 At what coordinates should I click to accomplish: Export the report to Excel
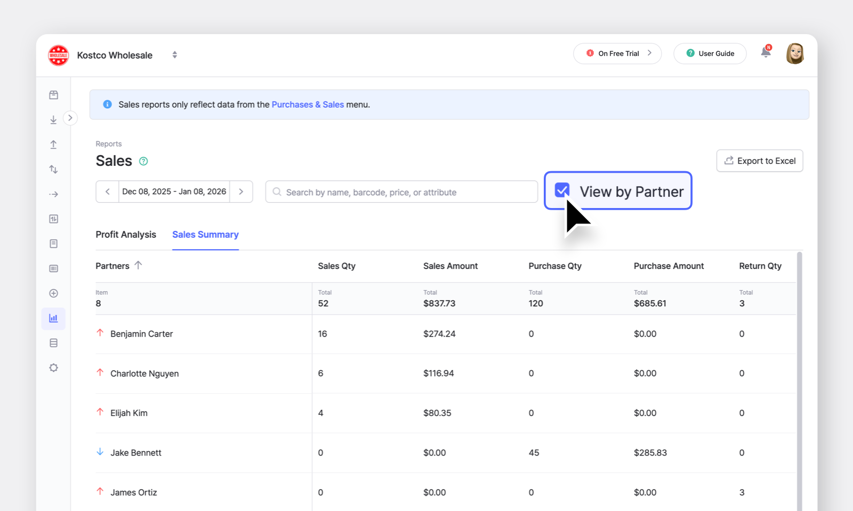(759, 161)
